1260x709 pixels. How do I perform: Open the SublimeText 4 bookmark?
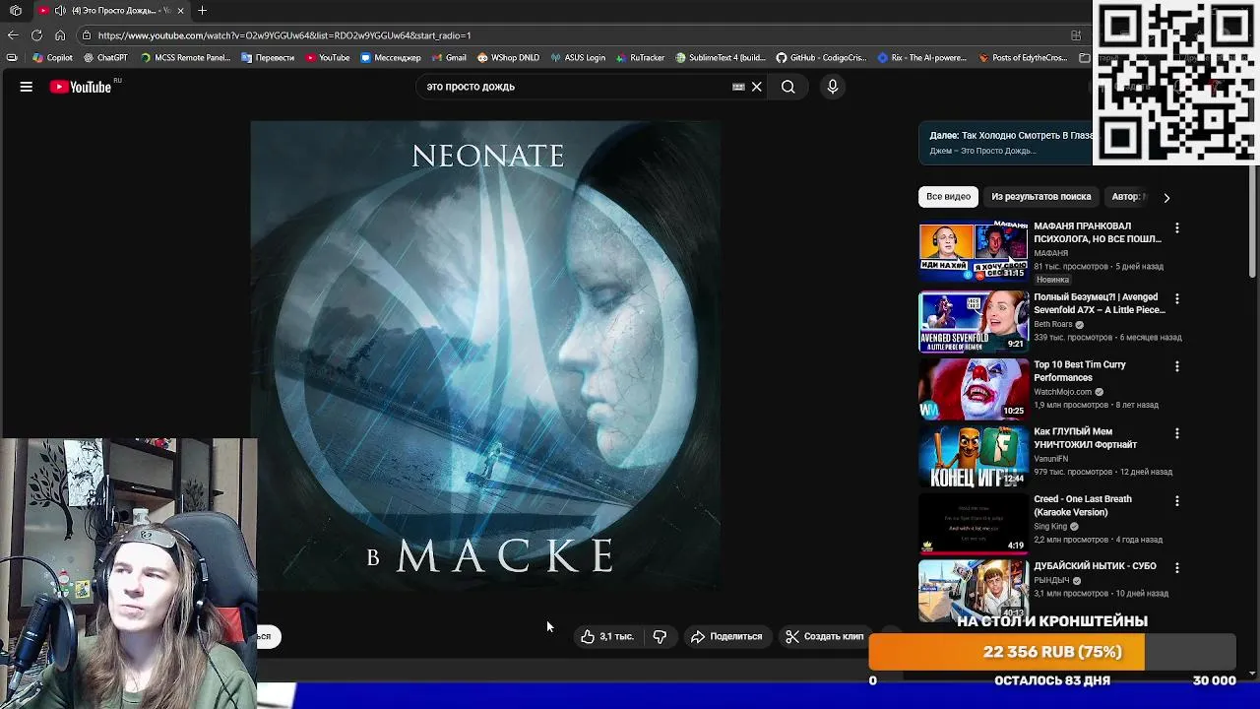(721, 58)
